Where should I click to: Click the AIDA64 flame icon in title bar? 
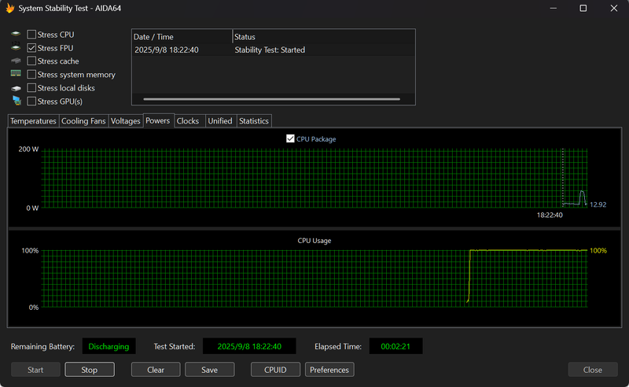[10, 9]
